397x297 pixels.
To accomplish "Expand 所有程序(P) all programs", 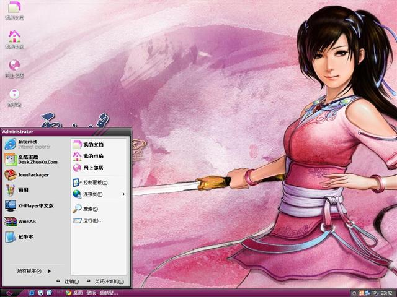I will [34, 271].
